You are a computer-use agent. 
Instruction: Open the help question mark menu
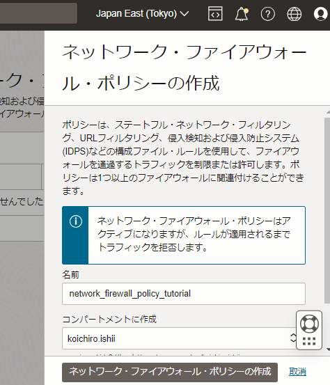point(267,14)
